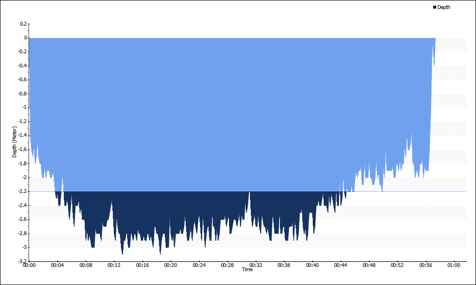The height and width of the screenshot is (285, 476).
Task: Click the -2.8 depth axis label
Action: (23, 233)
